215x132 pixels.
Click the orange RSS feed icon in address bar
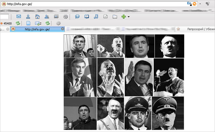(x=195, y=4)
